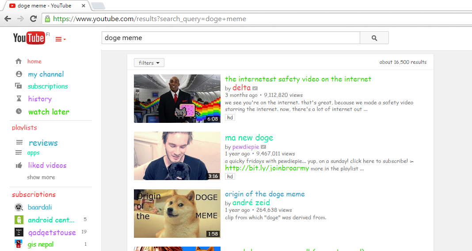Open gadgetstouse subscription channel
Screen dimensions: 472x251
(x=52, y=233)
